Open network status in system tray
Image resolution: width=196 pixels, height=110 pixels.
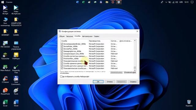pos(173,2)
